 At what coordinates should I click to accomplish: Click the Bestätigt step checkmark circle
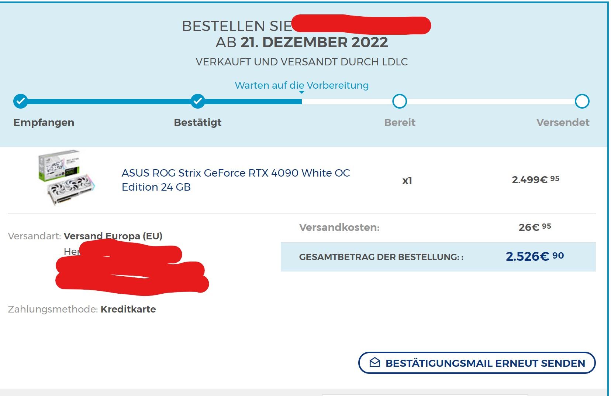coord(198,101)
